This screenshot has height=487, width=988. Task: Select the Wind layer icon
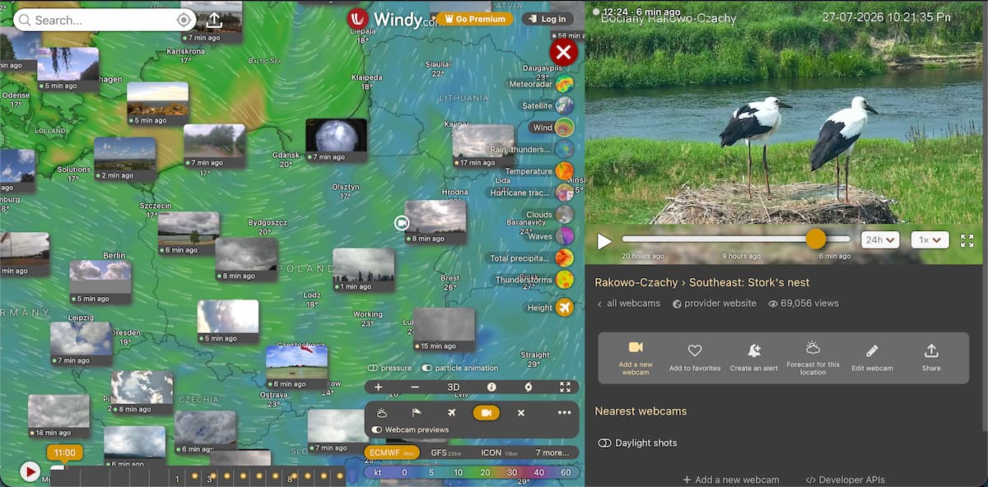(564, 128)
